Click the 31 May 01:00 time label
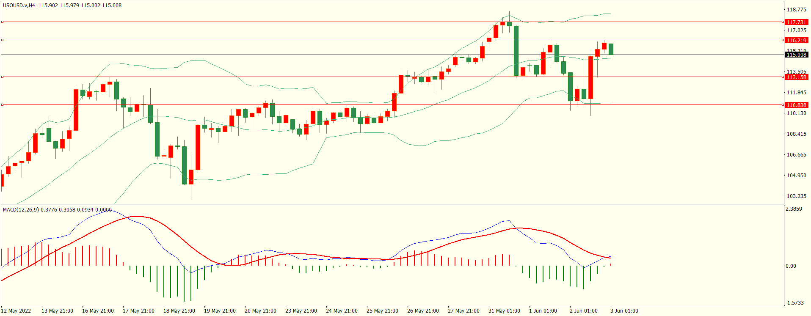The width and height of the screenshot is (811, 316). pyautogui.click(x=504, y=311)
